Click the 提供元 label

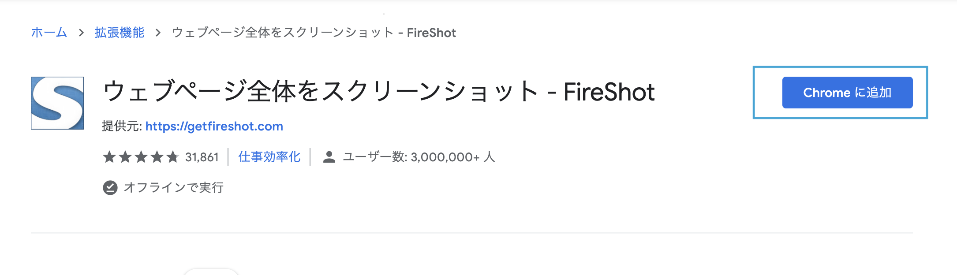(121, 126)
